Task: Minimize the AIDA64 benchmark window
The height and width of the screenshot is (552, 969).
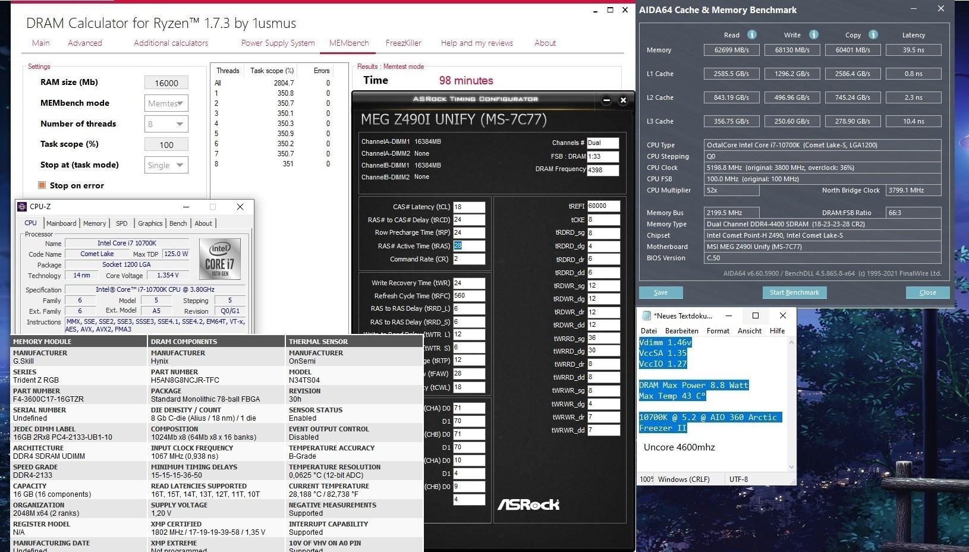Action: click(x=914, y=9)
